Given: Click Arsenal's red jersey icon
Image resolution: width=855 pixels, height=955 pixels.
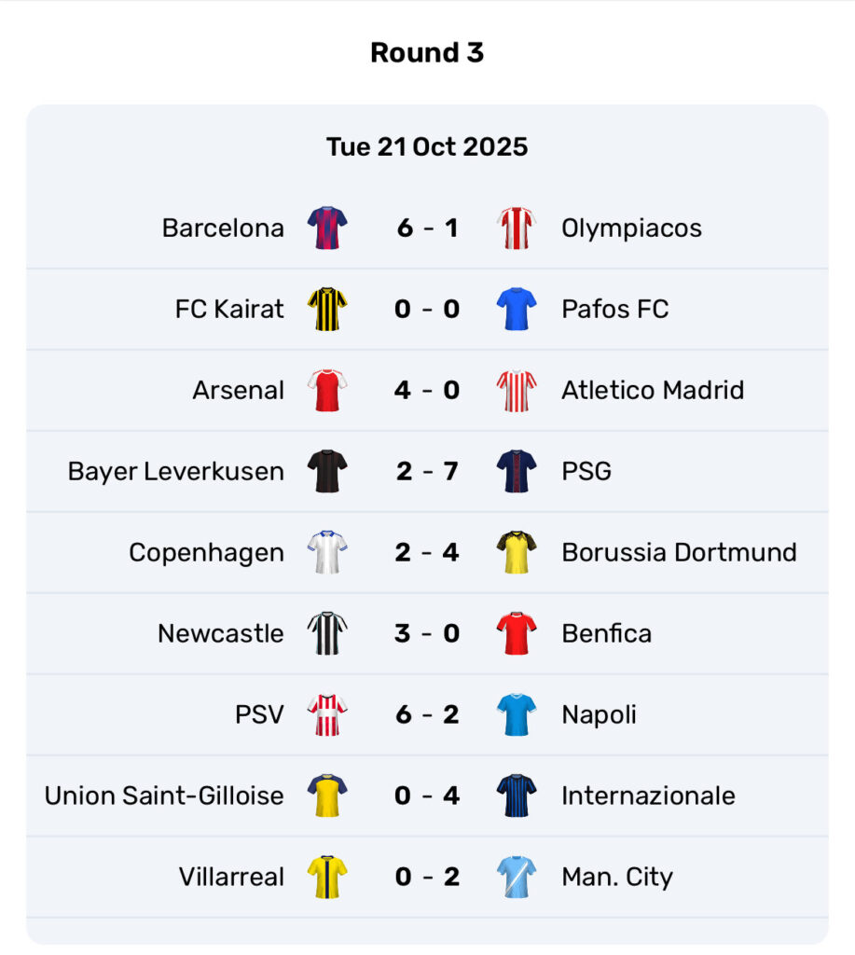Looking at the screenshot, I should (x=327, y=390).
